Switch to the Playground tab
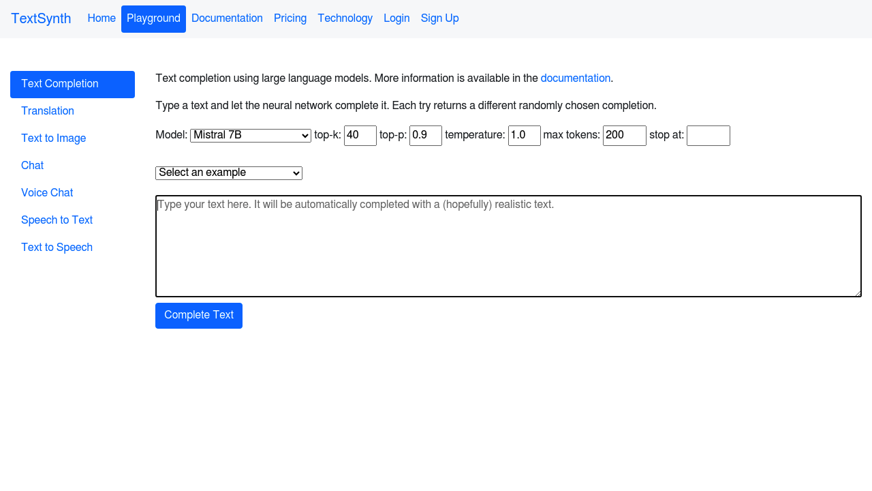The image size is (872, 491). tap(153, 18)
